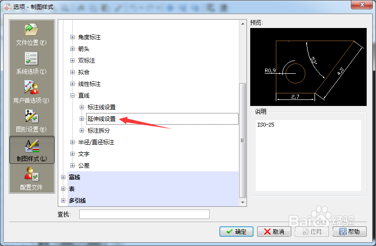
Task: Confirm with the 确定 button
Action: [236, 232]
